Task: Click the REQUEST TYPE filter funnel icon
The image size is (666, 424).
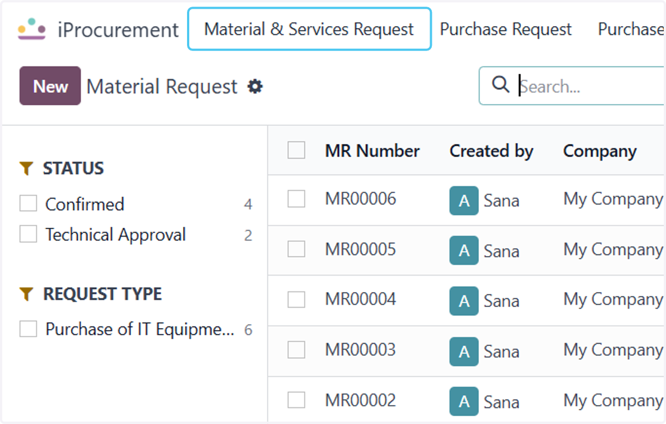Action: point(26,294)
